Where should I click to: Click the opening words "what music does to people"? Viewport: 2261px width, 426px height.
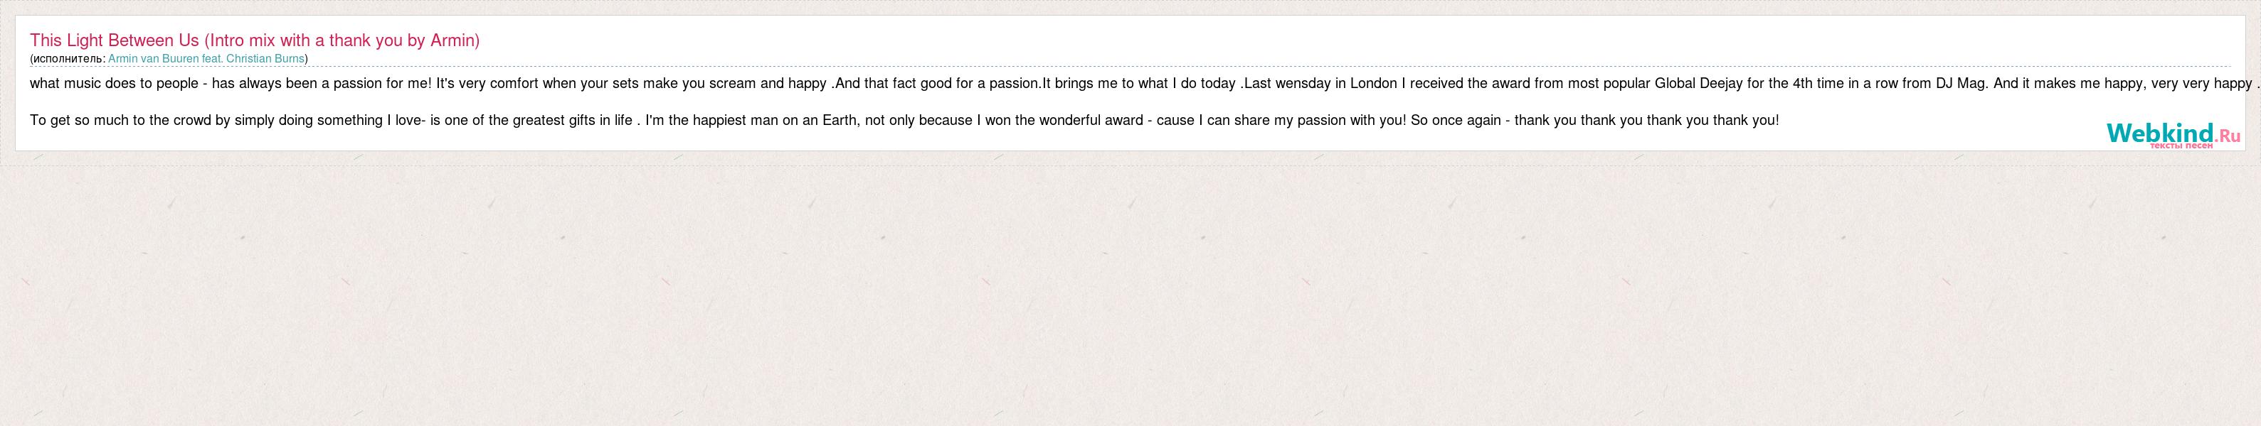coord(113,84)
